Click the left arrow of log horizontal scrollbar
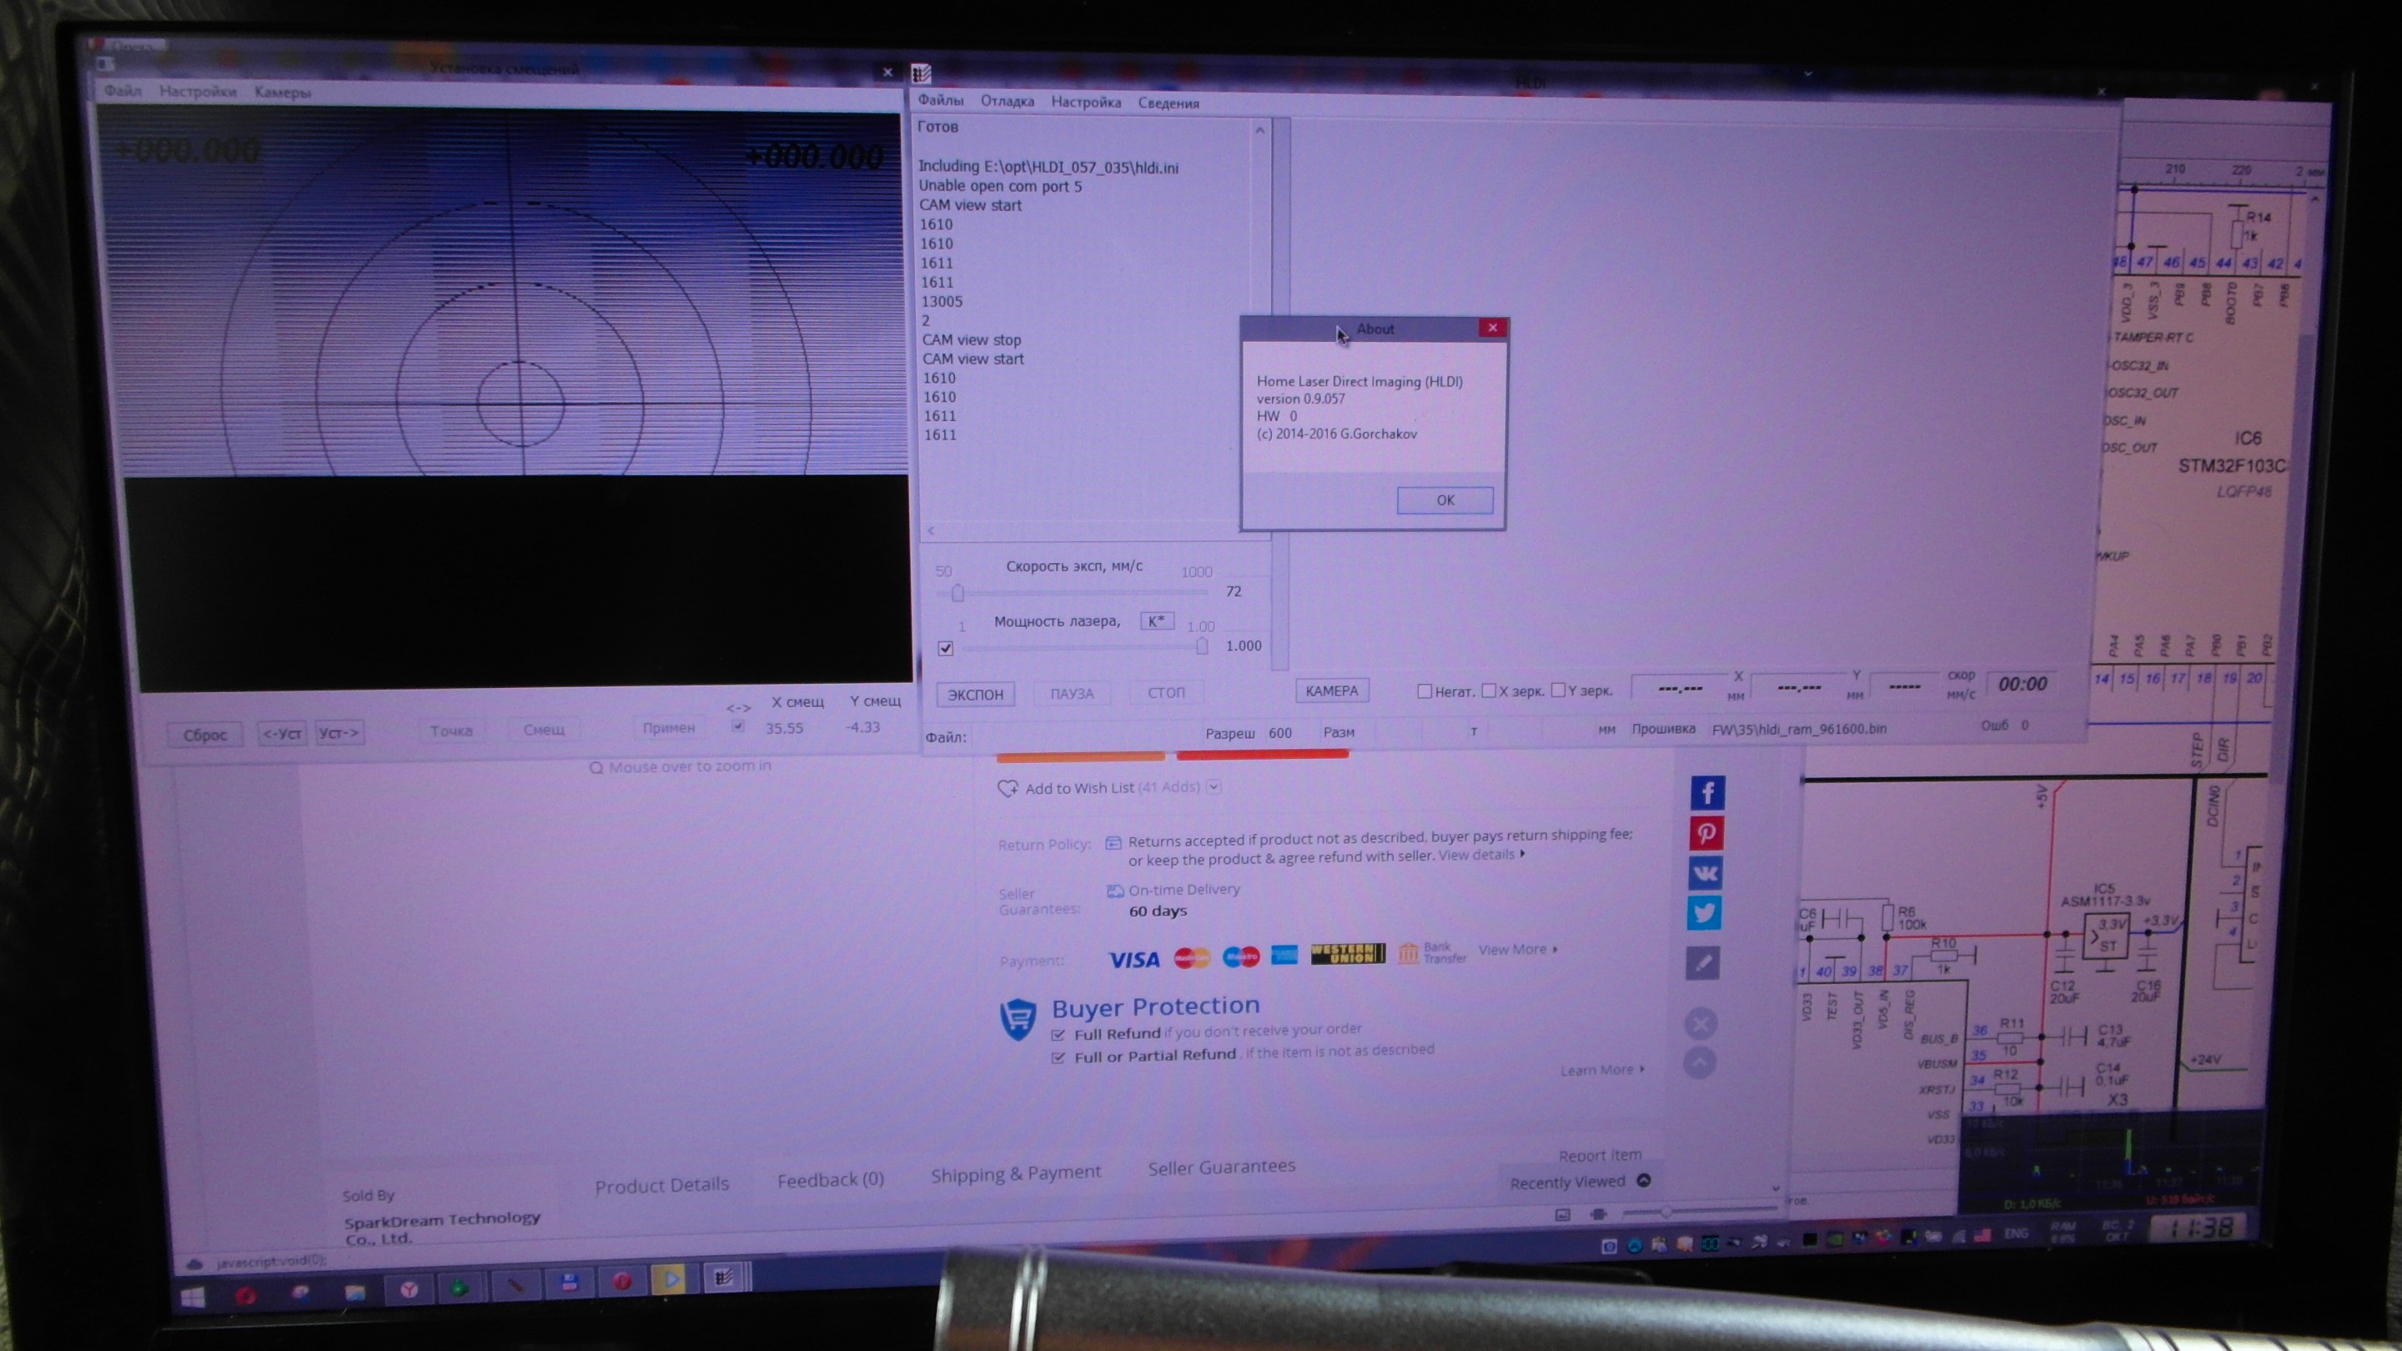This screenshot has height=1351, width=2402. (931, 530)
